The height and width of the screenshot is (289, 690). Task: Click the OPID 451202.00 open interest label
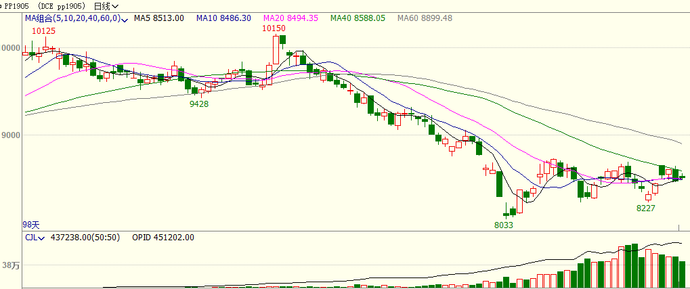click(x=163, y=238)
